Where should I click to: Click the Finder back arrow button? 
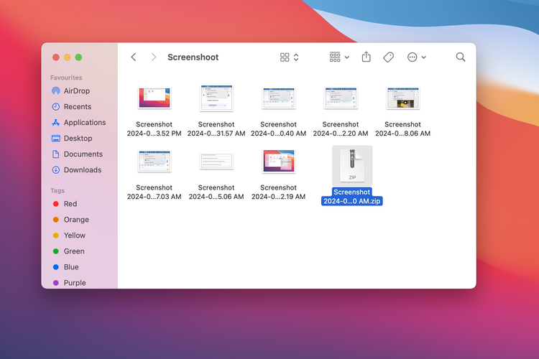pos(134,57)
